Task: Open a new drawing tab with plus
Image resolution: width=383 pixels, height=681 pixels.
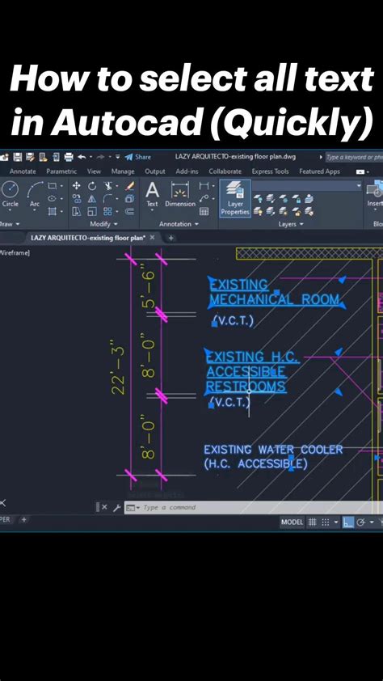Action: (171, 238)
